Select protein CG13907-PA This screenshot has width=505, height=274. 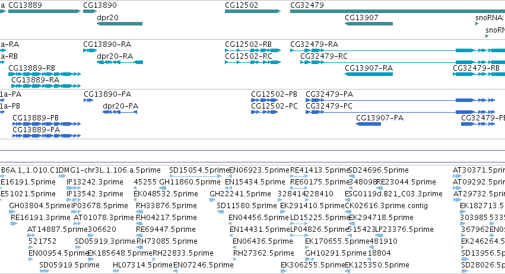point(380,118)
